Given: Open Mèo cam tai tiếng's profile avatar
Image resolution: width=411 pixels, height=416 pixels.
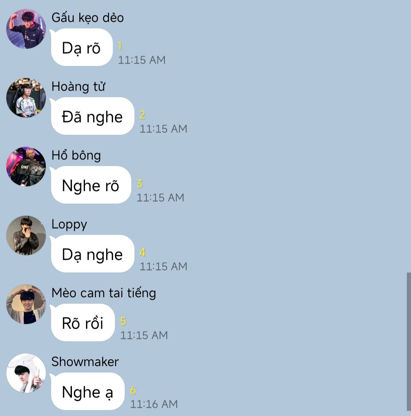Looking at the screenshot, I should [26, 304].
